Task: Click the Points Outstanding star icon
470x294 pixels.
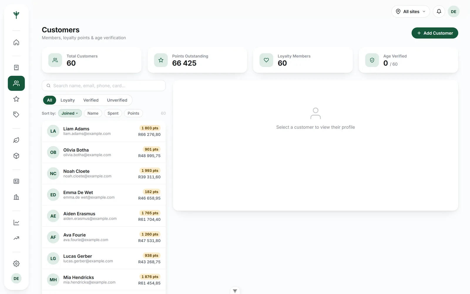Action: point(161,60)
